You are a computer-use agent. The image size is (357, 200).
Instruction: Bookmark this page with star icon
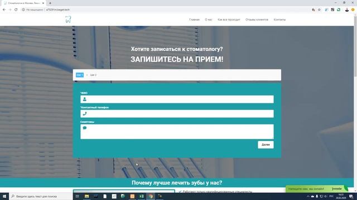(319, 10)
